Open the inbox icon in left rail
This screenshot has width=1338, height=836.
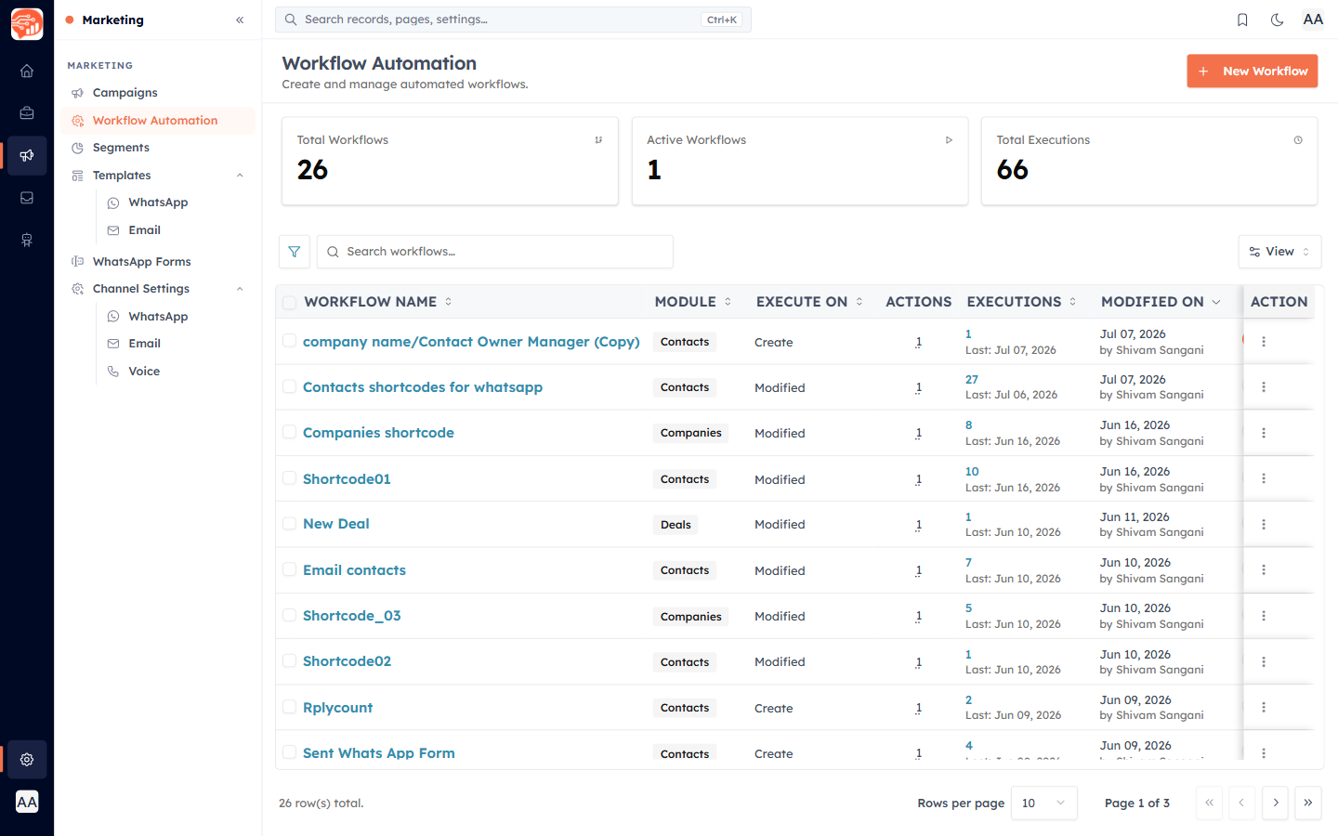tap(27, 198)
